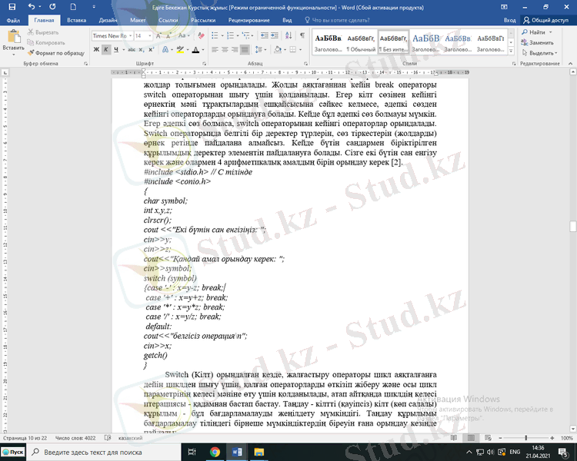Click the Paste (Вставить) clipboard icon
This screenshot has width=577, height=461.
click(13, 36)
